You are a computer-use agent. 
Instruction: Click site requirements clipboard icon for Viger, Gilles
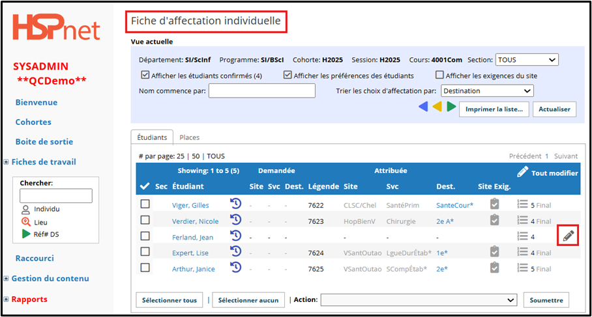(x=494, y=204)
